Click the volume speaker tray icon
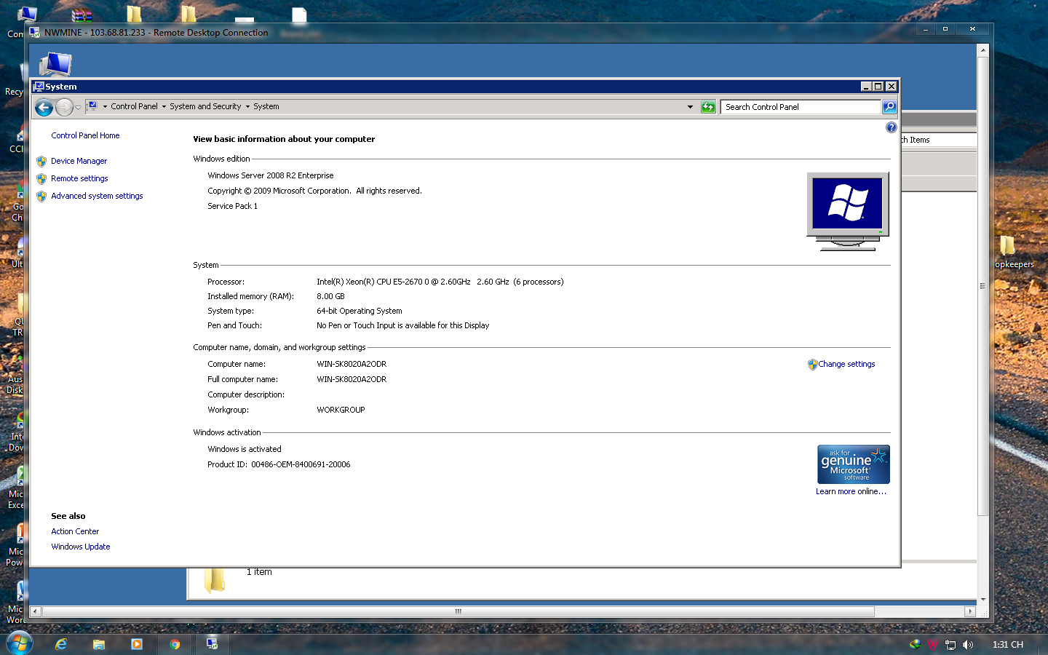The height and width of the screenshot is (655, 1048). 968,645
